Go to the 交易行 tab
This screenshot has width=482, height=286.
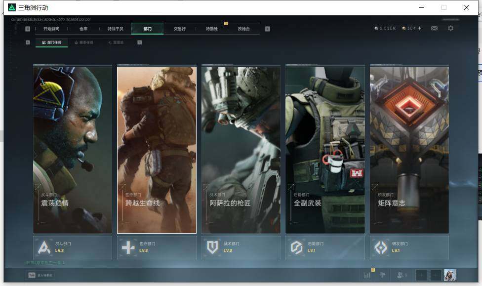(x=180, y=29)
